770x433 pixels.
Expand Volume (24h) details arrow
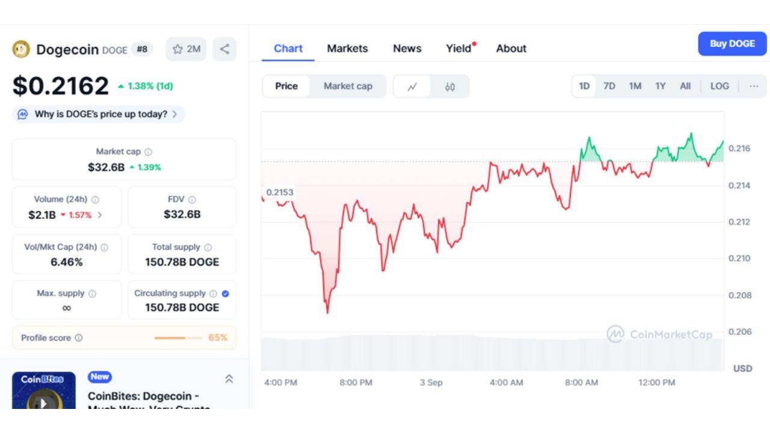100,215
